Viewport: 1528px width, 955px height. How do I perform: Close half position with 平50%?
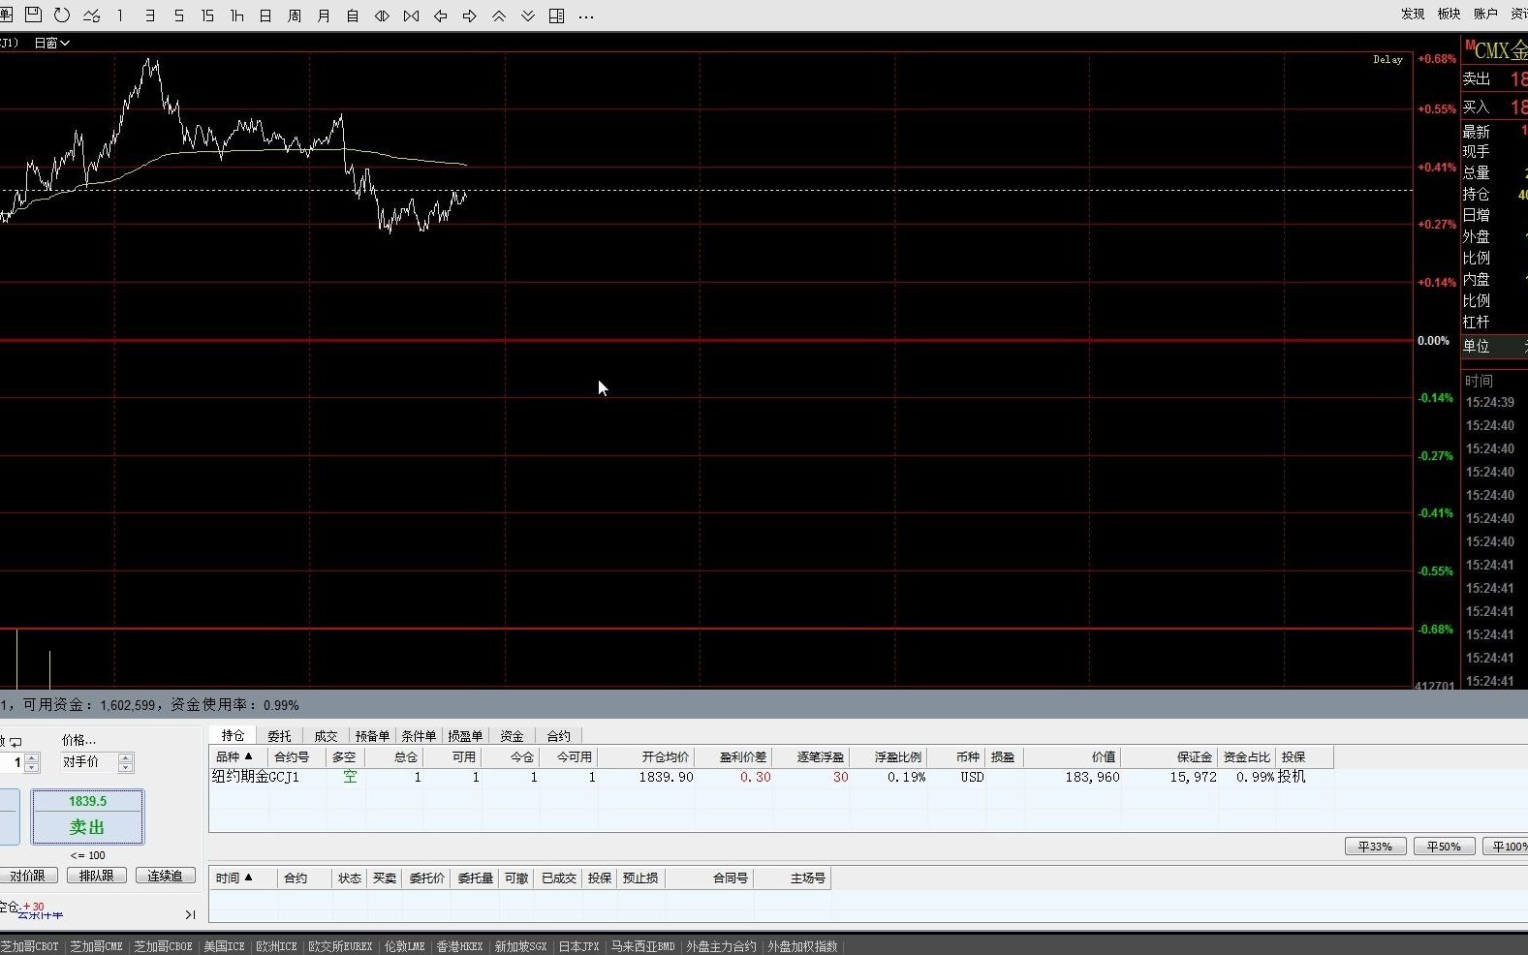click(x=1444, y=847)
